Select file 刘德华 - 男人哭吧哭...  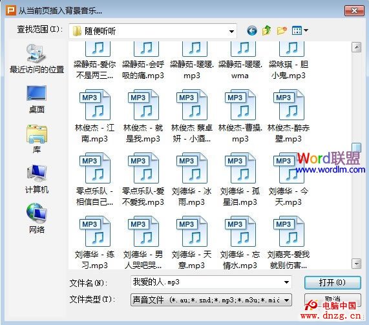pos(143,243)
